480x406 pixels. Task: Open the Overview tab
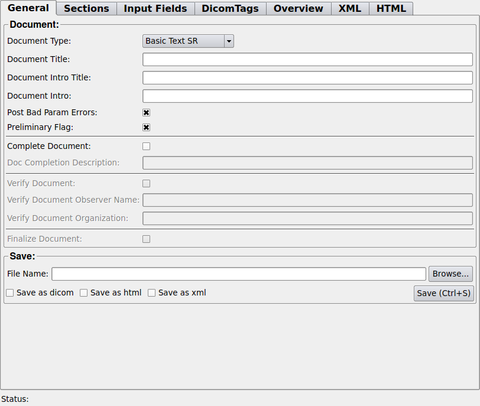click(x=298, y=9)
